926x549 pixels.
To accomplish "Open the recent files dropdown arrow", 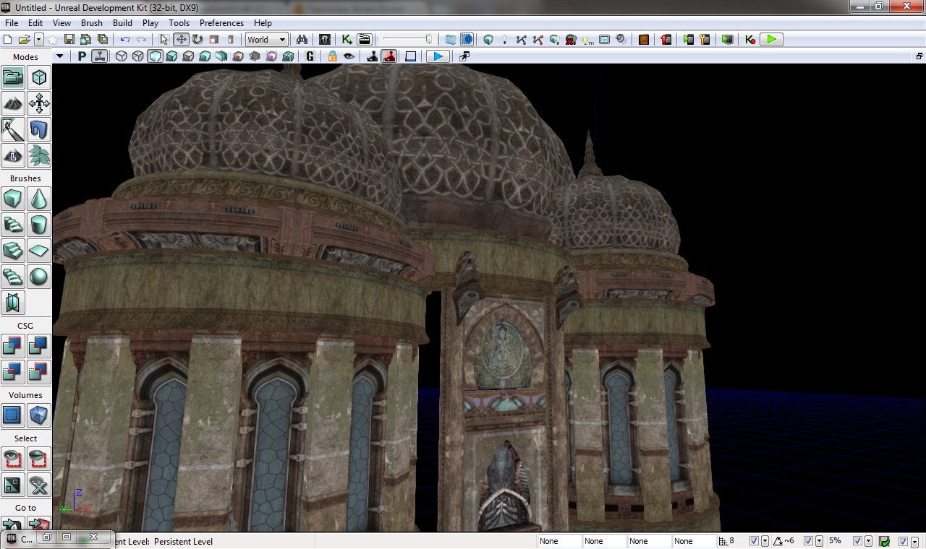I will point(39,40).
